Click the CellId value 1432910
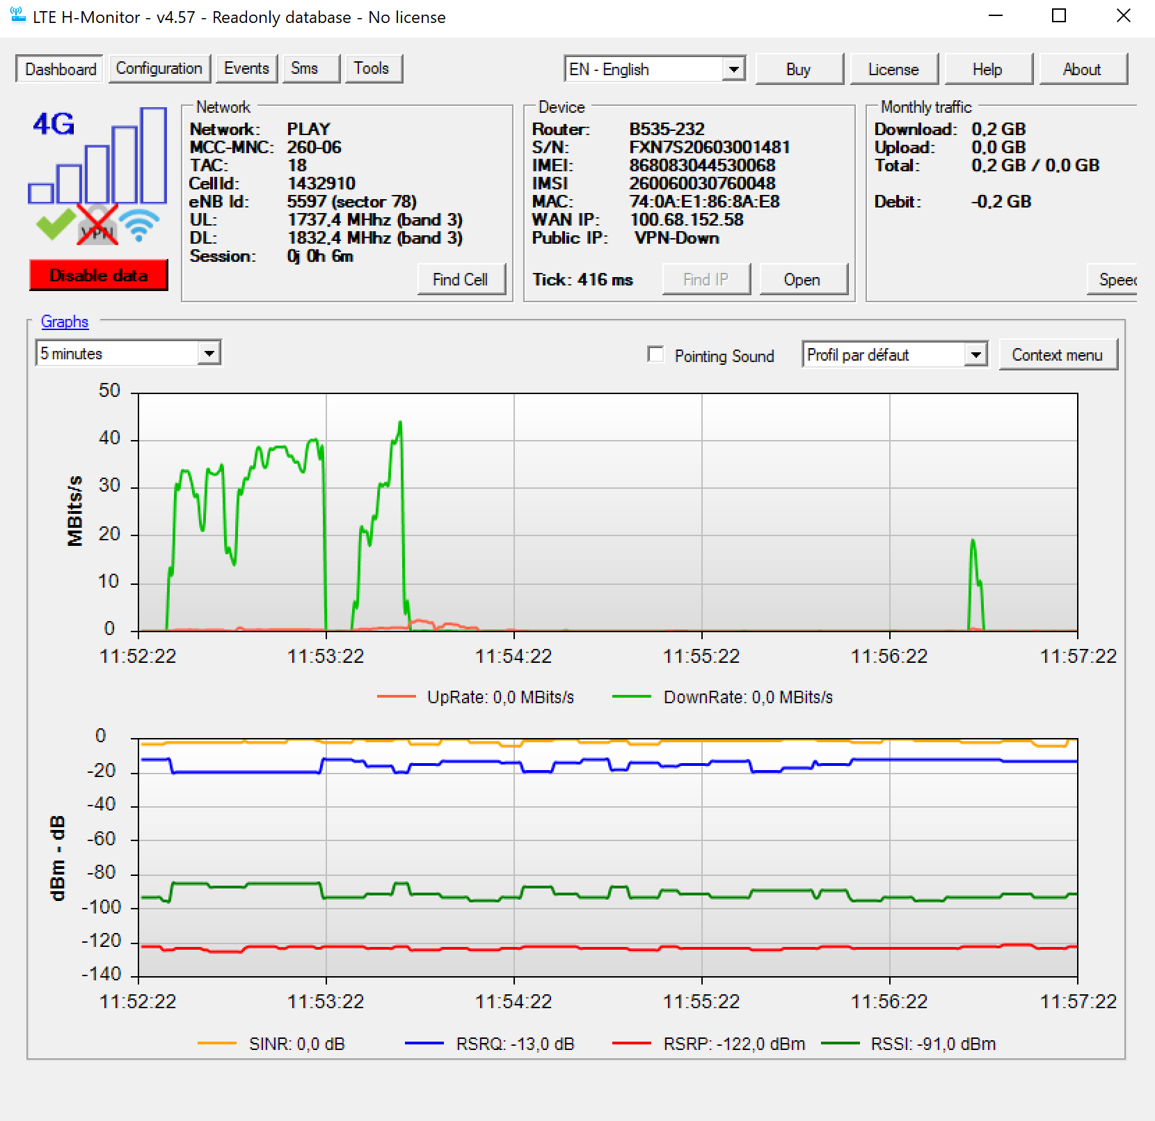The width and height of the screenshot is (1155, 1121). (x=321, y=184)
